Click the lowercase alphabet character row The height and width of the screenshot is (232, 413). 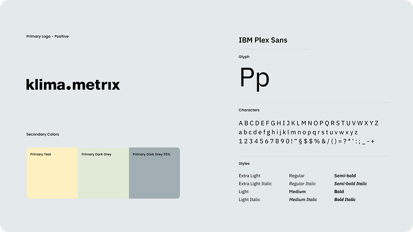coord(298,132)
